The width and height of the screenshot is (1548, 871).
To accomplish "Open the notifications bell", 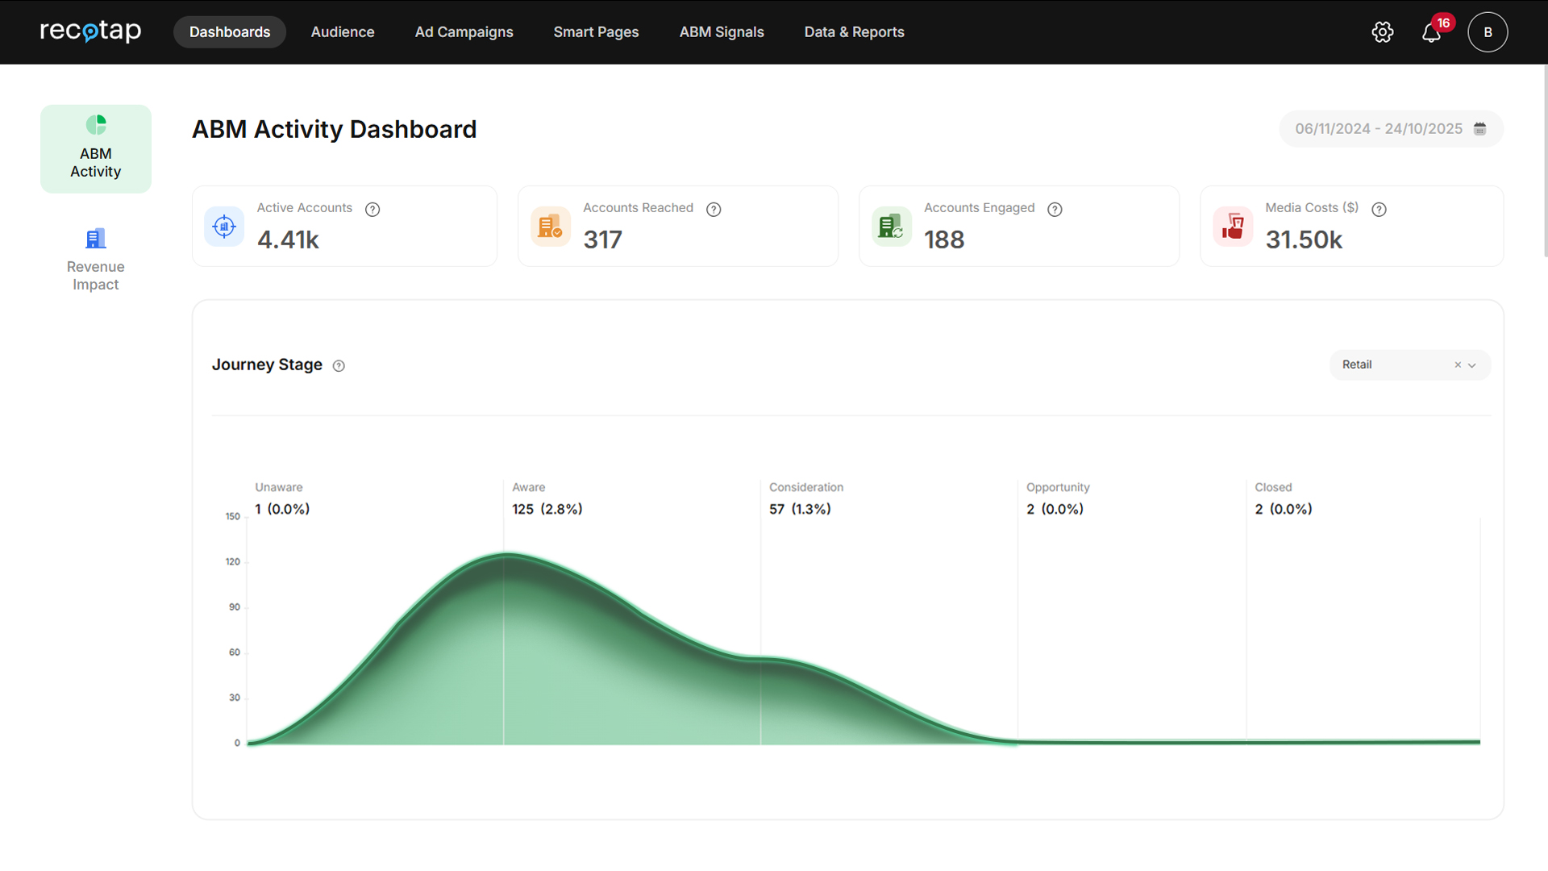I will tap(1431, 33).
